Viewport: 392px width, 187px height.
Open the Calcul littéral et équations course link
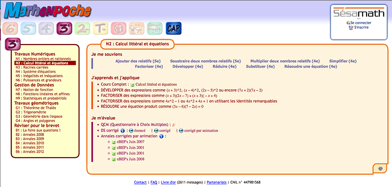(x=156, y=85)
